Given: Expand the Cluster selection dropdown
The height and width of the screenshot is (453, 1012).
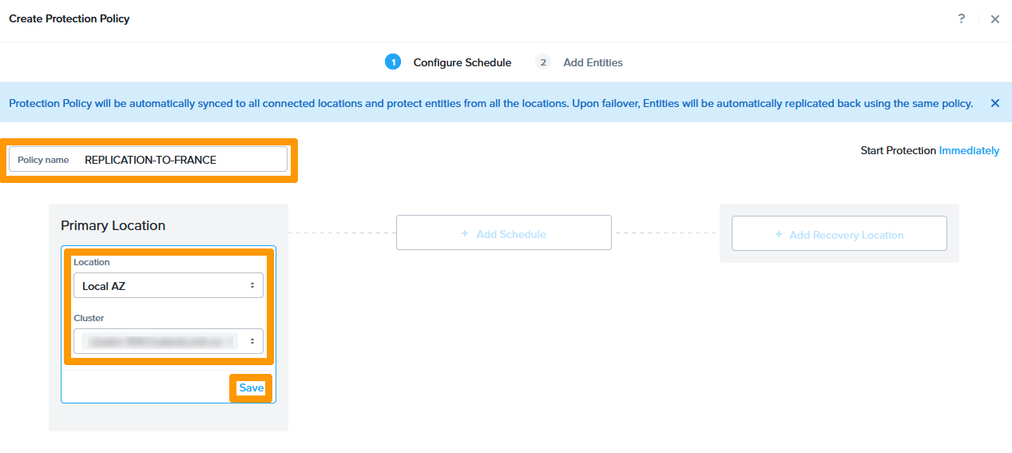Looking at the screenshot, I should 168,342.
